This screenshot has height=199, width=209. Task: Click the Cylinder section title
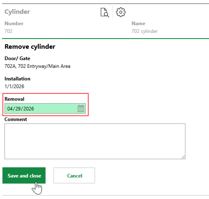point(17,12)
